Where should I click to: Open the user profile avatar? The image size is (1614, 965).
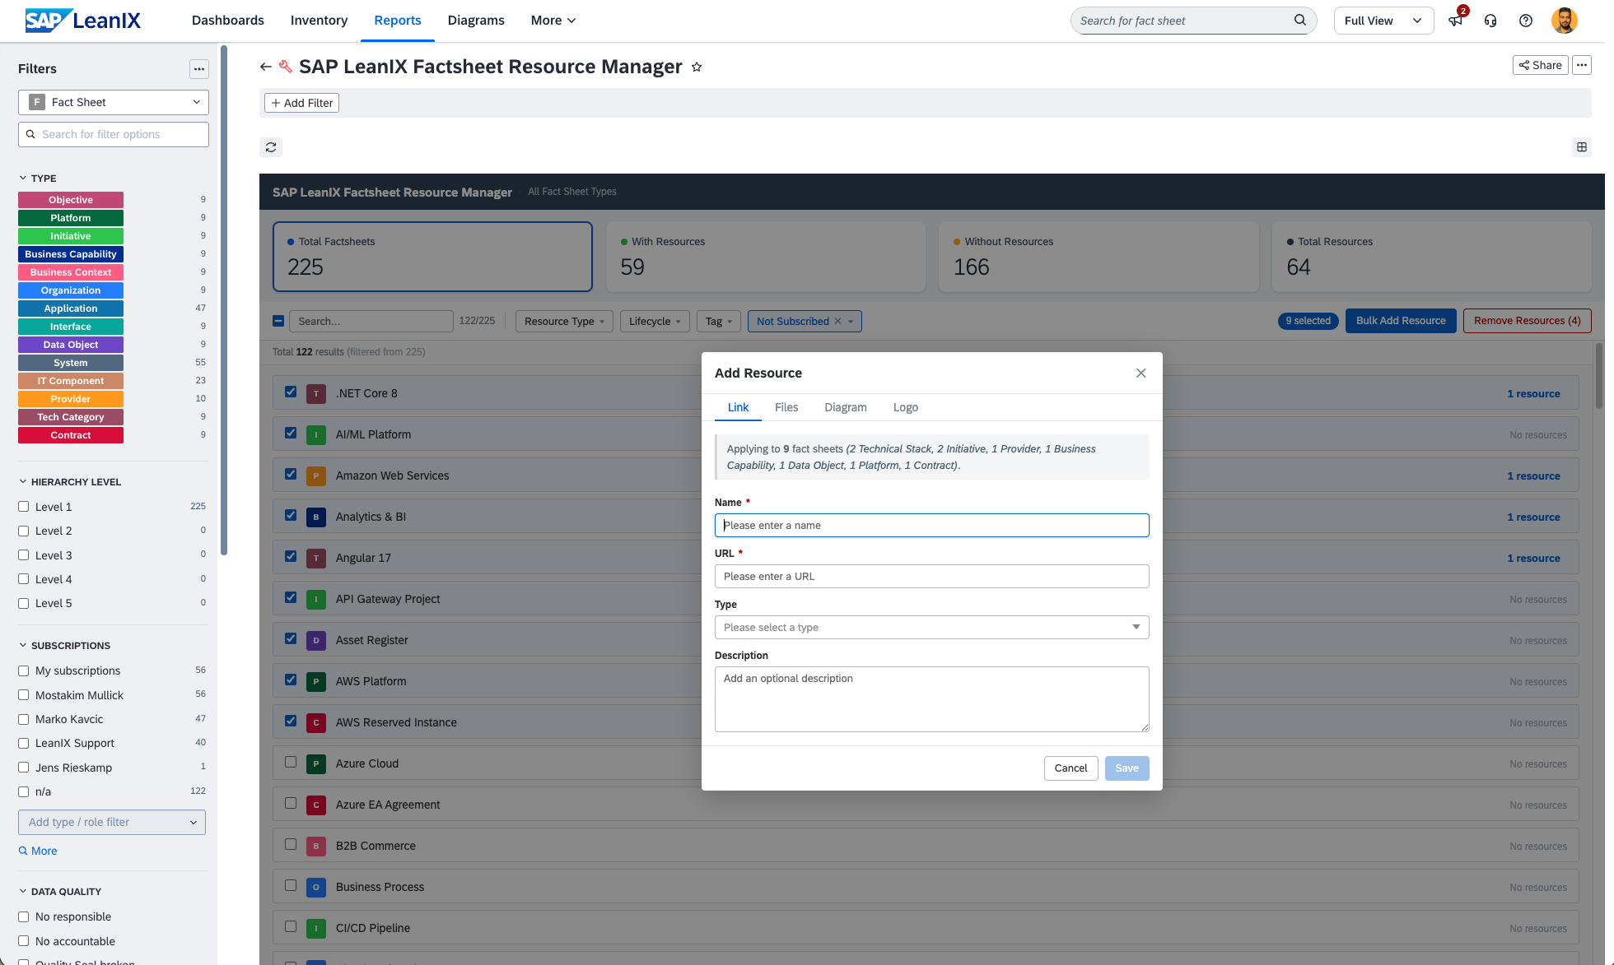coord(1564,21)
